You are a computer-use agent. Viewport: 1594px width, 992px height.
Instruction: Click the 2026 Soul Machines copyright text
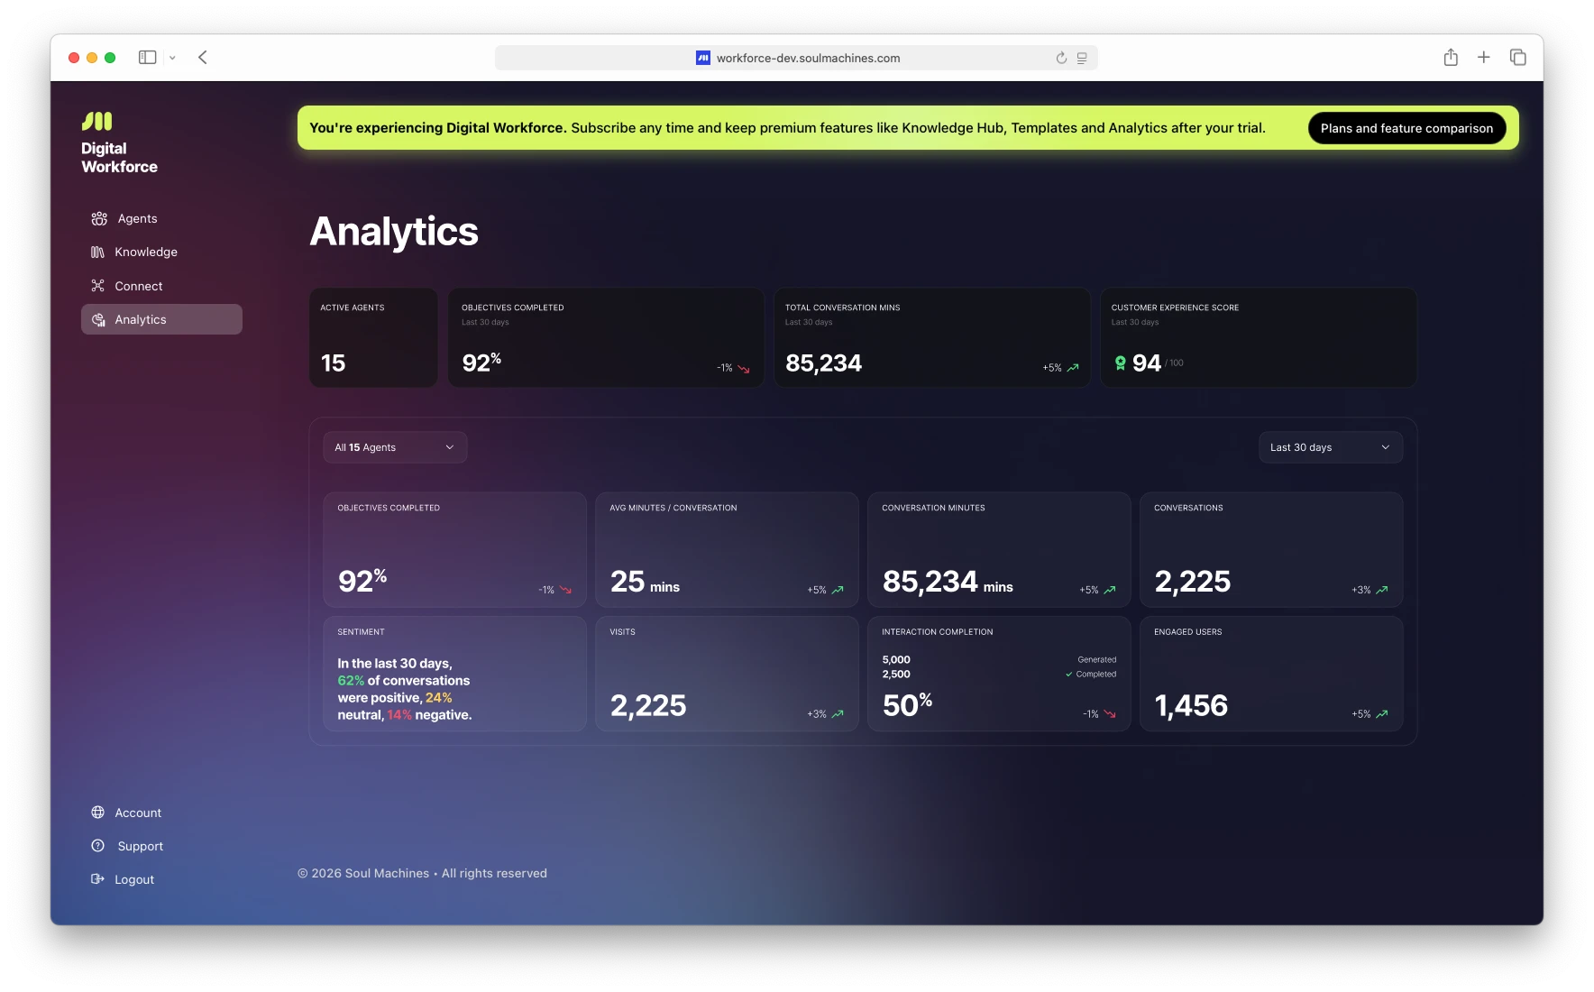(x=422, y=873)
